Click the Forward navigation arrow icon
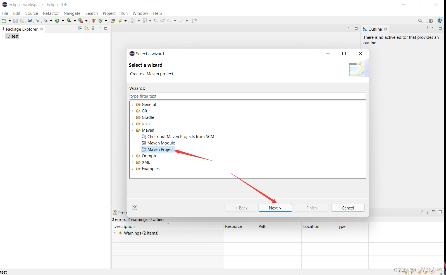This screenshot has width=446, height=275. click(181, 21)
